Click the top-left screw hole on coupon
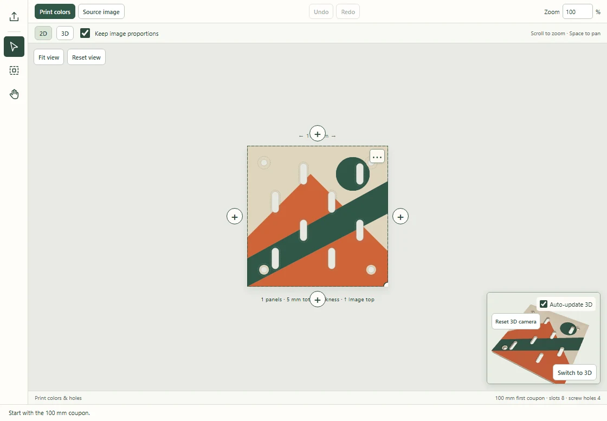Screen dimensions: 607x421 coord(264,163)
